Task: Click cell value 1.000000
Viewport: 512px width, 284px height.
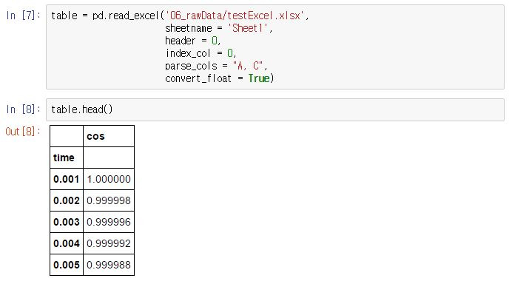Action: pyautogui.click(x=109, y=179)
